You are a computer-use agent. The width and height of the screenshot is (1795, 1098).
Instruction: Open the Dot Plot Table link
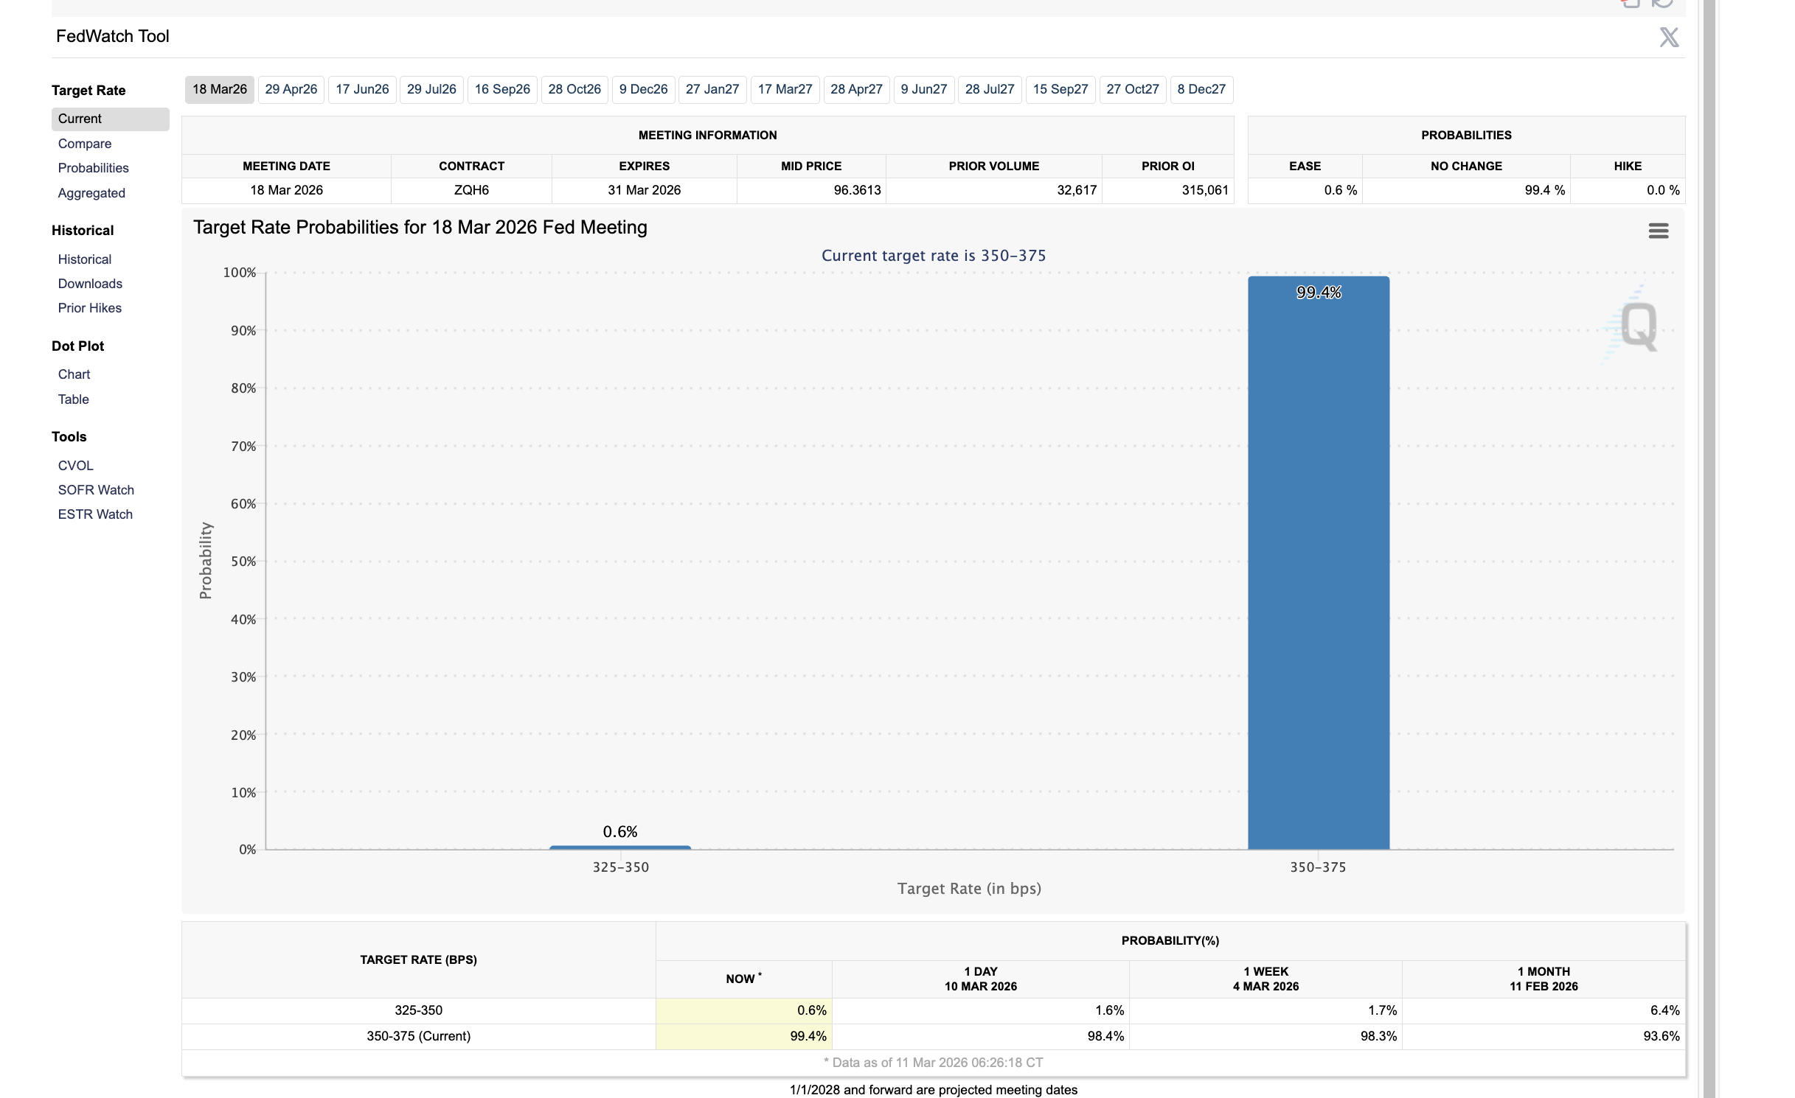(x=73, y=399)
